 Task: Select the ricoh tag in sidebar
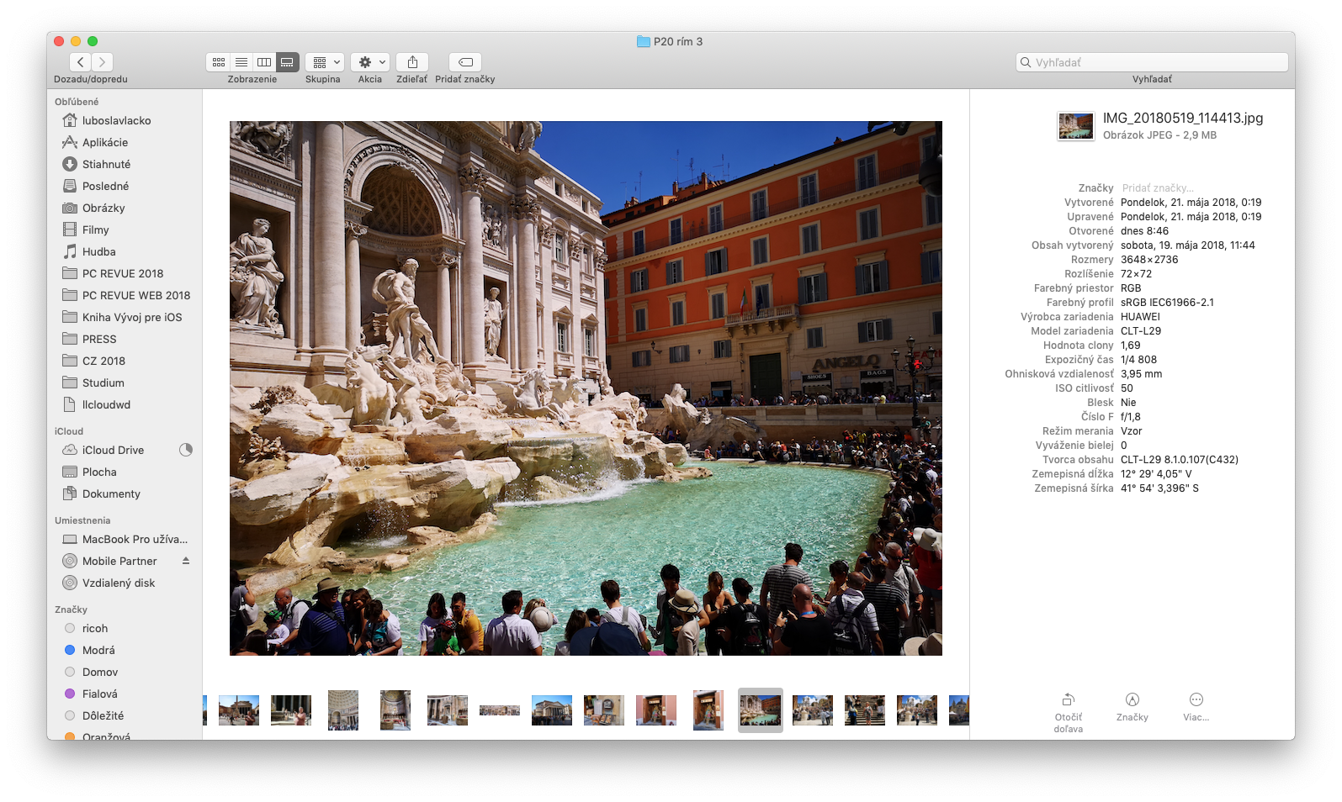tap(94, 629)
